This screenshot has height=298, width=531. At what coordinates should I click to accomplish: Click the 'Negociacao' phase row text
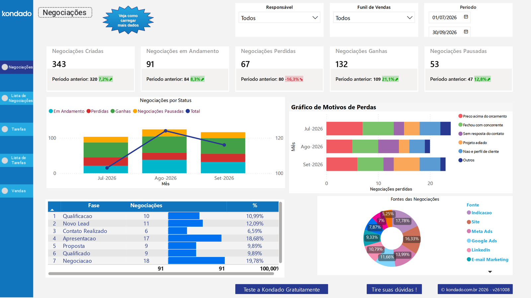[x=77, y=261]
